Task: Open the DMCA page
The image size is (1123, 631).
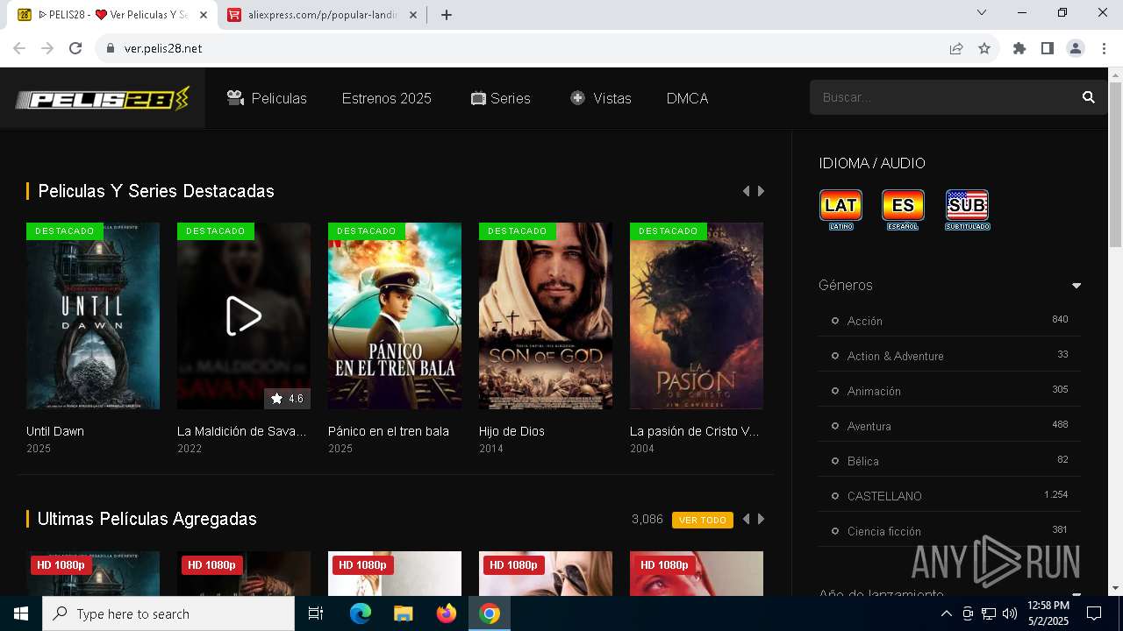Action: (687, 98)
